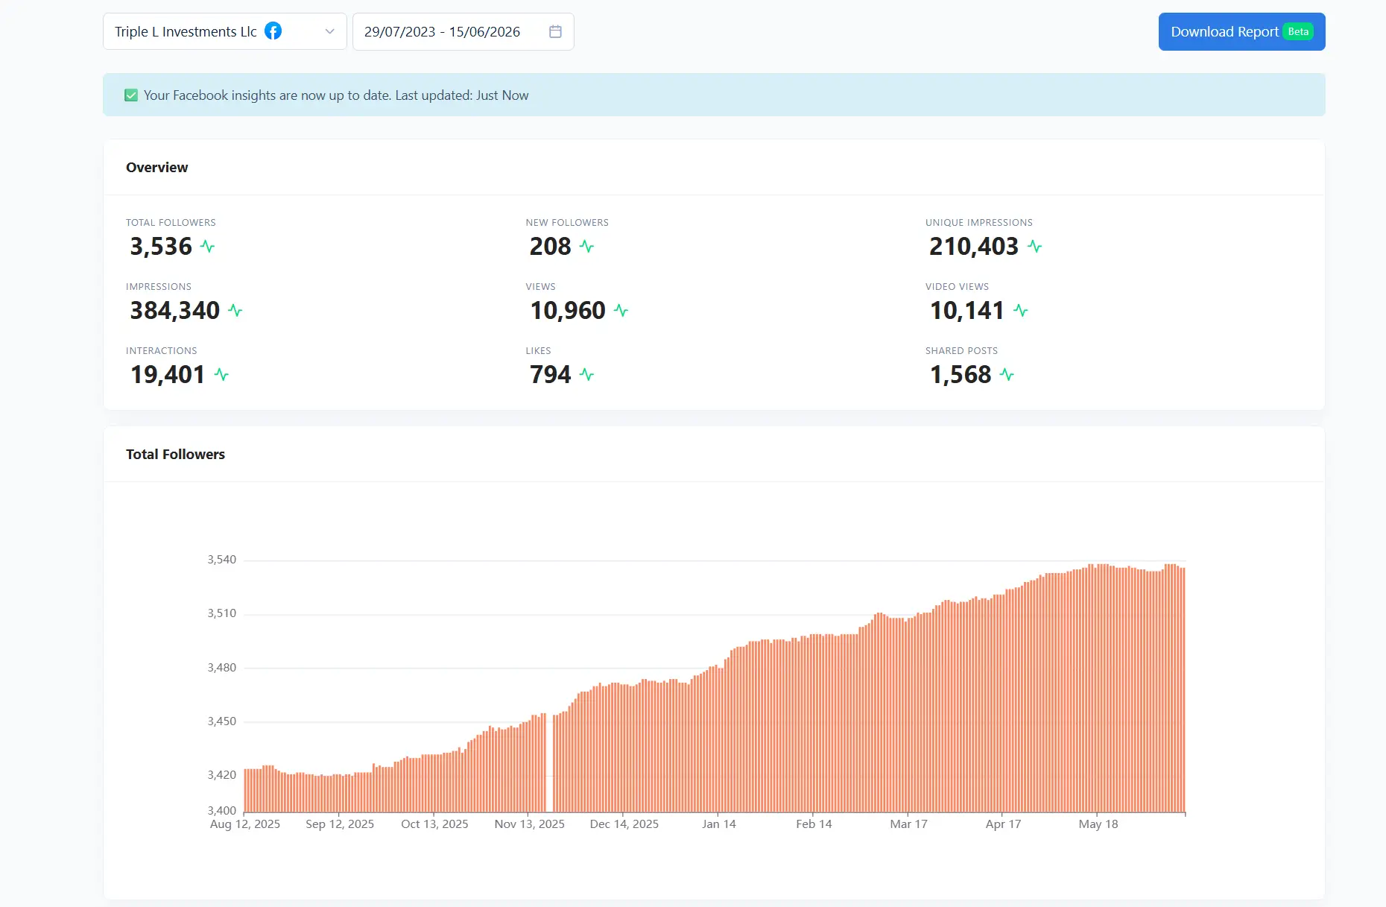Click the Likes value 794
This screenshot has width=1386, height=907.
[x=551, y=375]
